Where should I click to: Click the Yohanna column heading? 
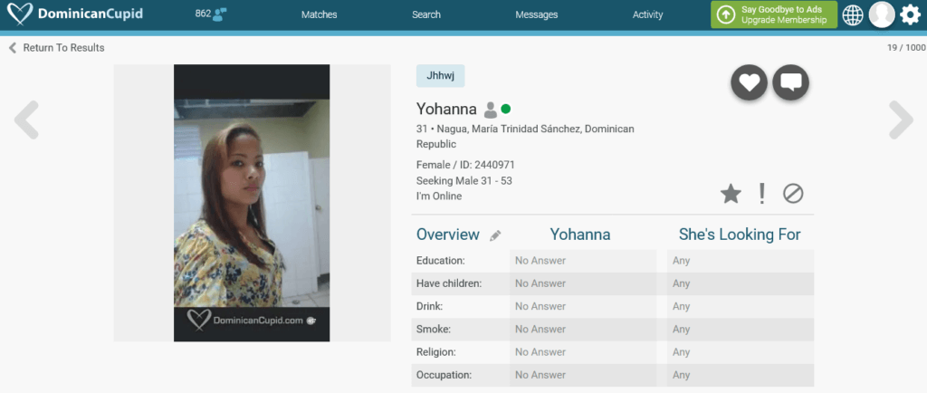(x=580, y=235)
